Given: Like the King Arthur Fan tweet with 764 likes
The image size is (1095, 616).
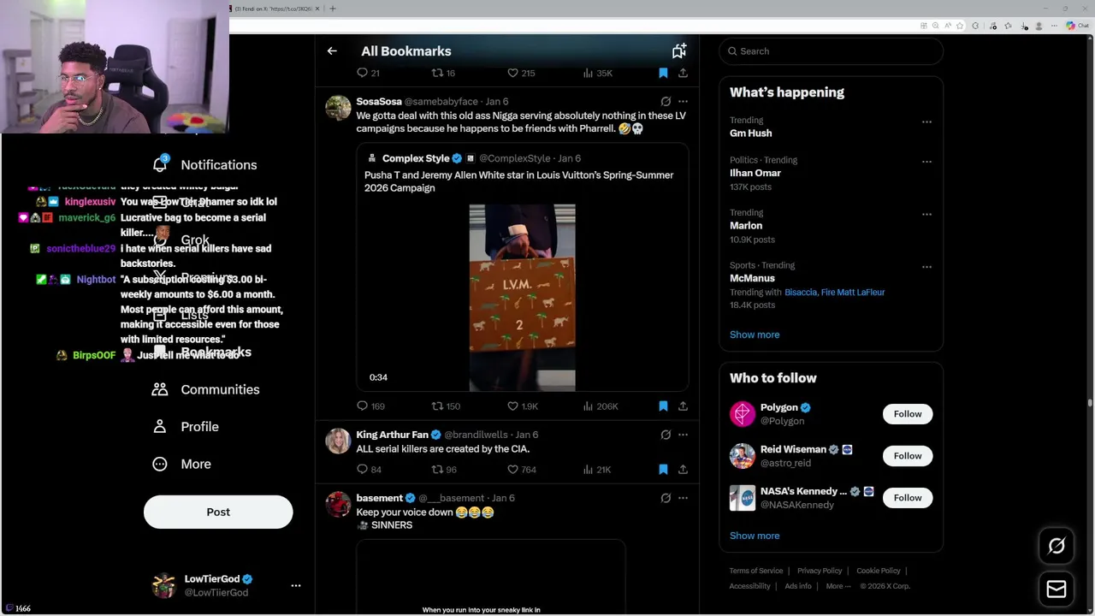Looking at the screenshot, I should 522,470.
